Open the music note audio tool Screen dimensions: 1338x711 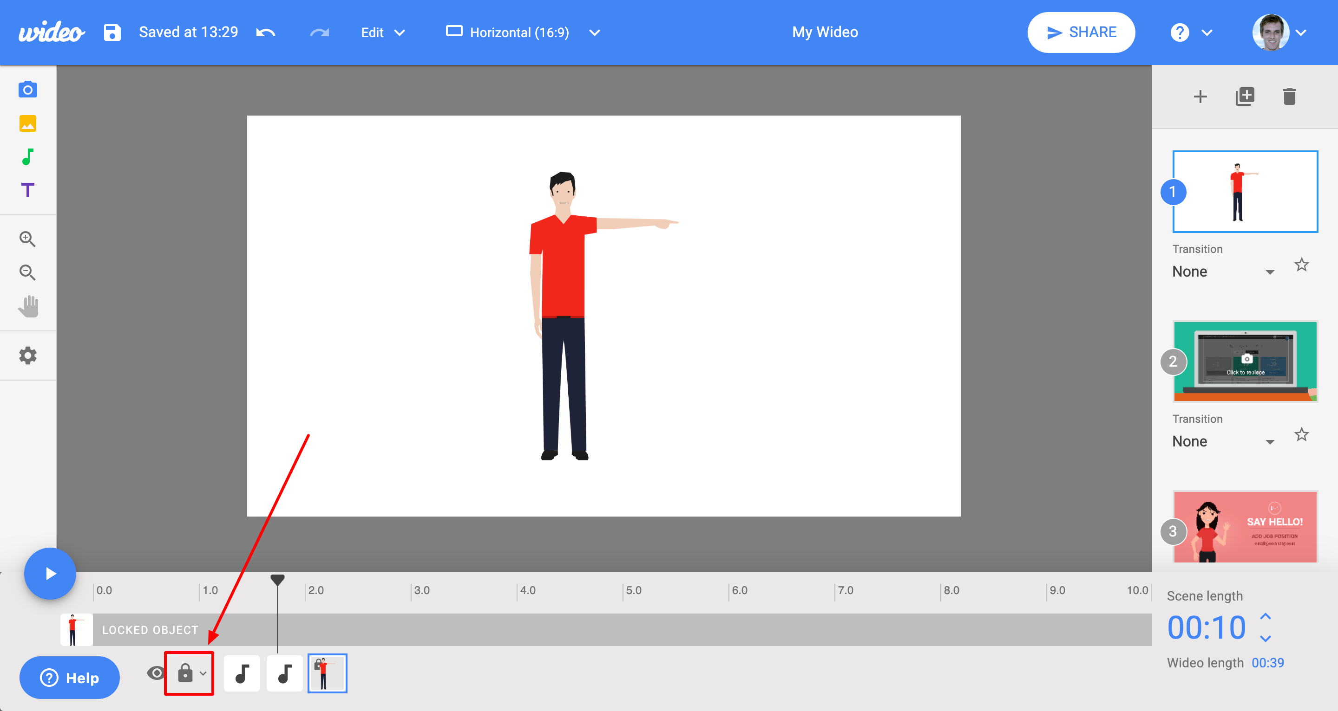tap(27, 157)
